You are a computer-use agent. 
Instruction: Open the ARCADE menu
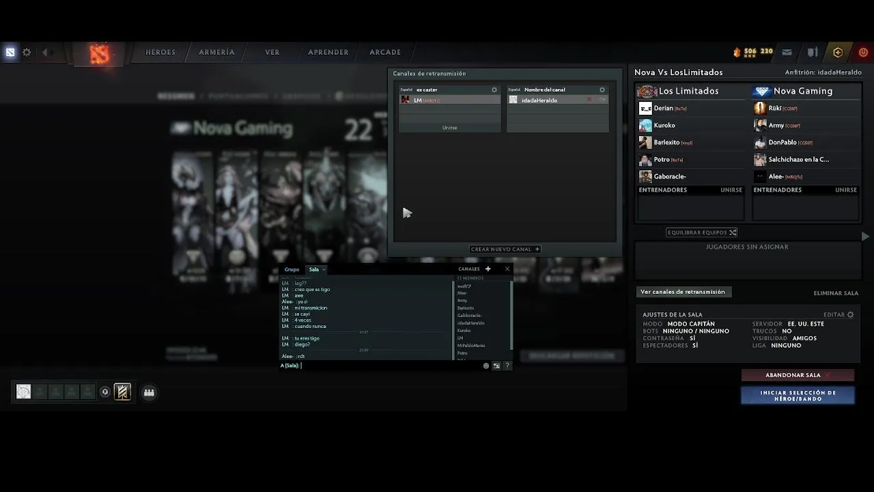[x=385, y=52]
